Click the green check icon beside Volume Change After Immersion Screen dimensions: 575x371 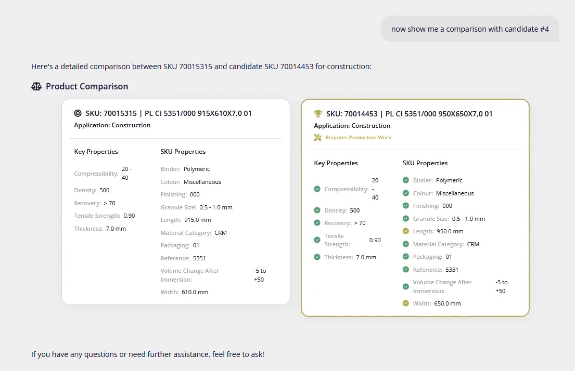pyautogui.click(x=405, y=286)
